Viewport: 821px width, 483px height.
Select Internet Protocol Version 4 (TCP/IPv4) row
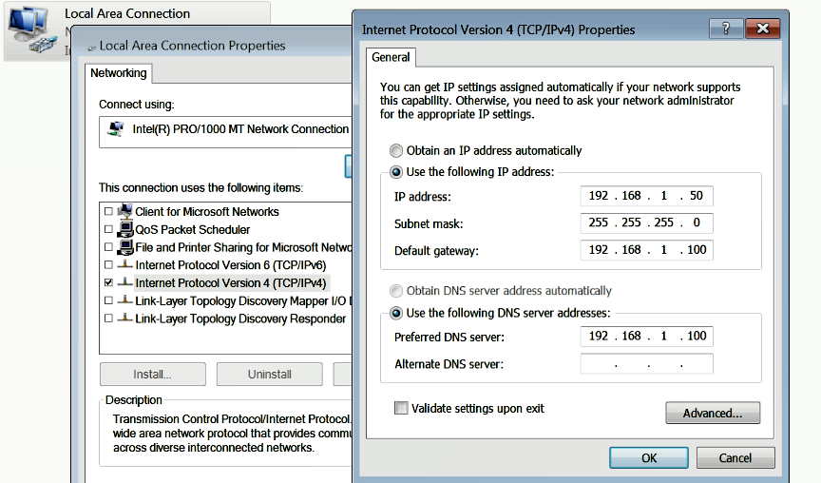coord(230,283)
